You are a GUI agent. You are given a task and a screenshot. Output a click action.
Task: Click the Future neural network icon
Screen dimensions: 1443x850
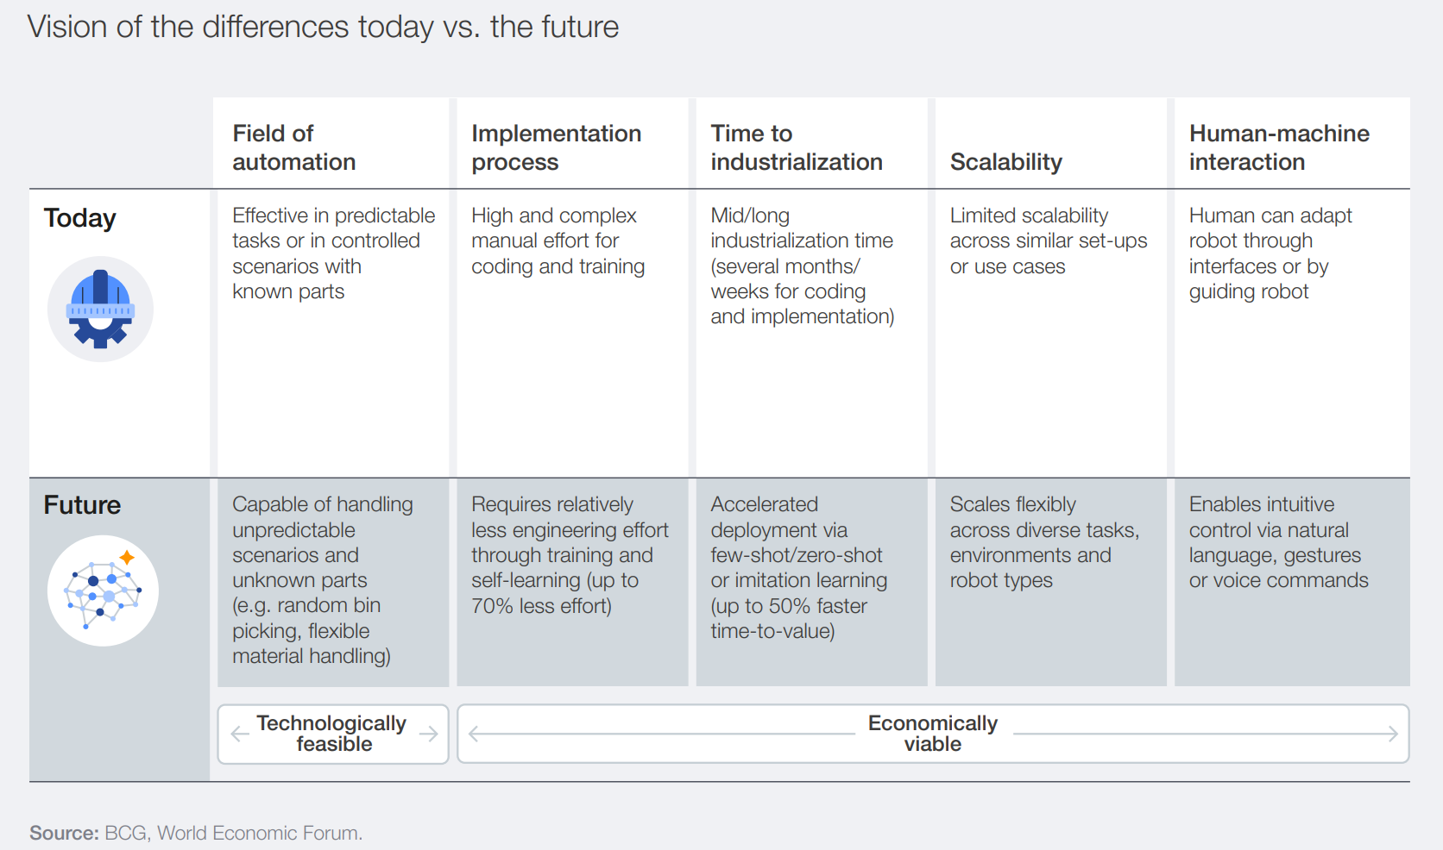click(x=102, y=591)
